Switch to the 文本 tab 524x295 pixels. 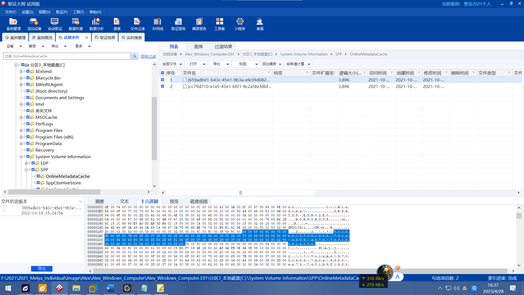coord(124,201)
